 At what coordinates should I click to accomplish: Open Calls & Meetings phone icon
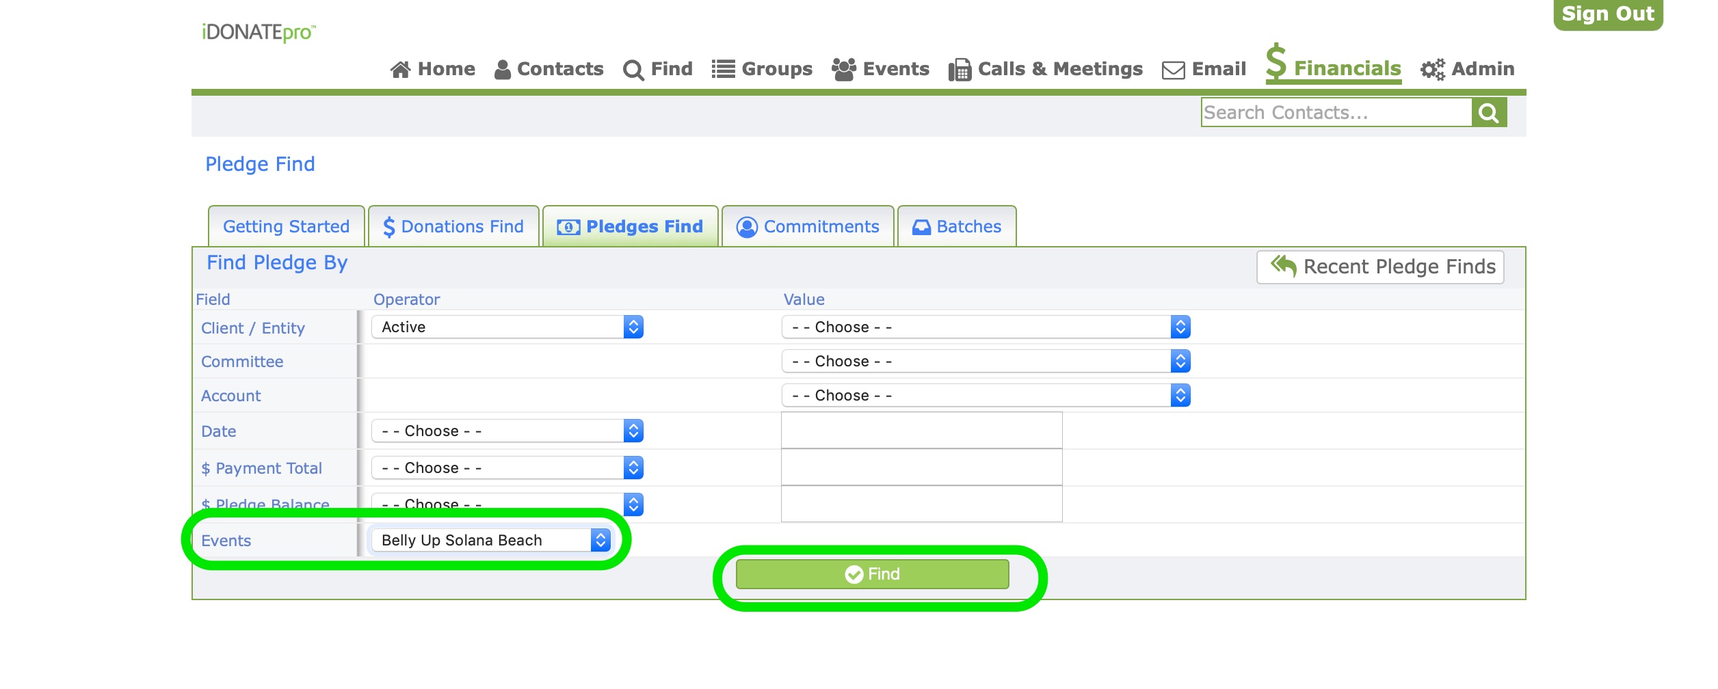[x=960, y=69]
